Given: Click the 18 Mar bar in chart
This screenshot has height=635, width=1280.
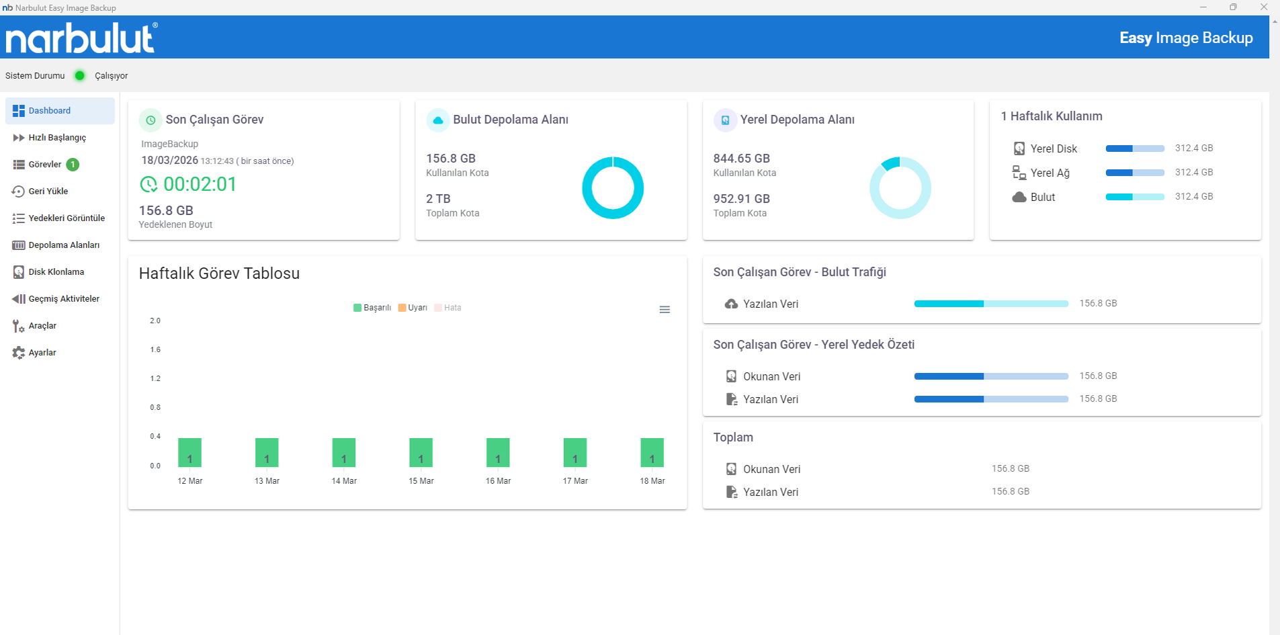Looking at the screenshot, I should [652, 452].
